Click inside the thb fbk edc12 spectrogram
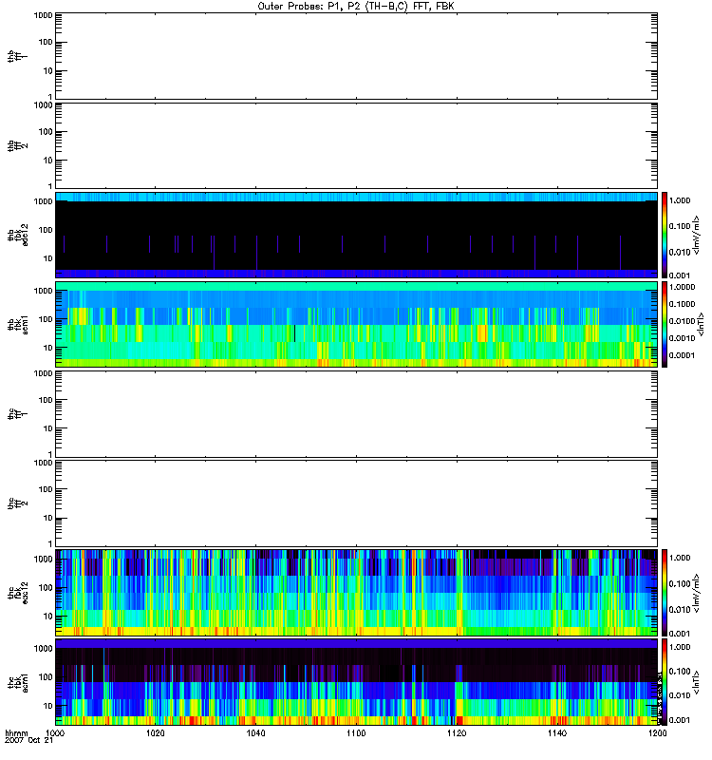The image size is (712, 760). click(356, 235)
